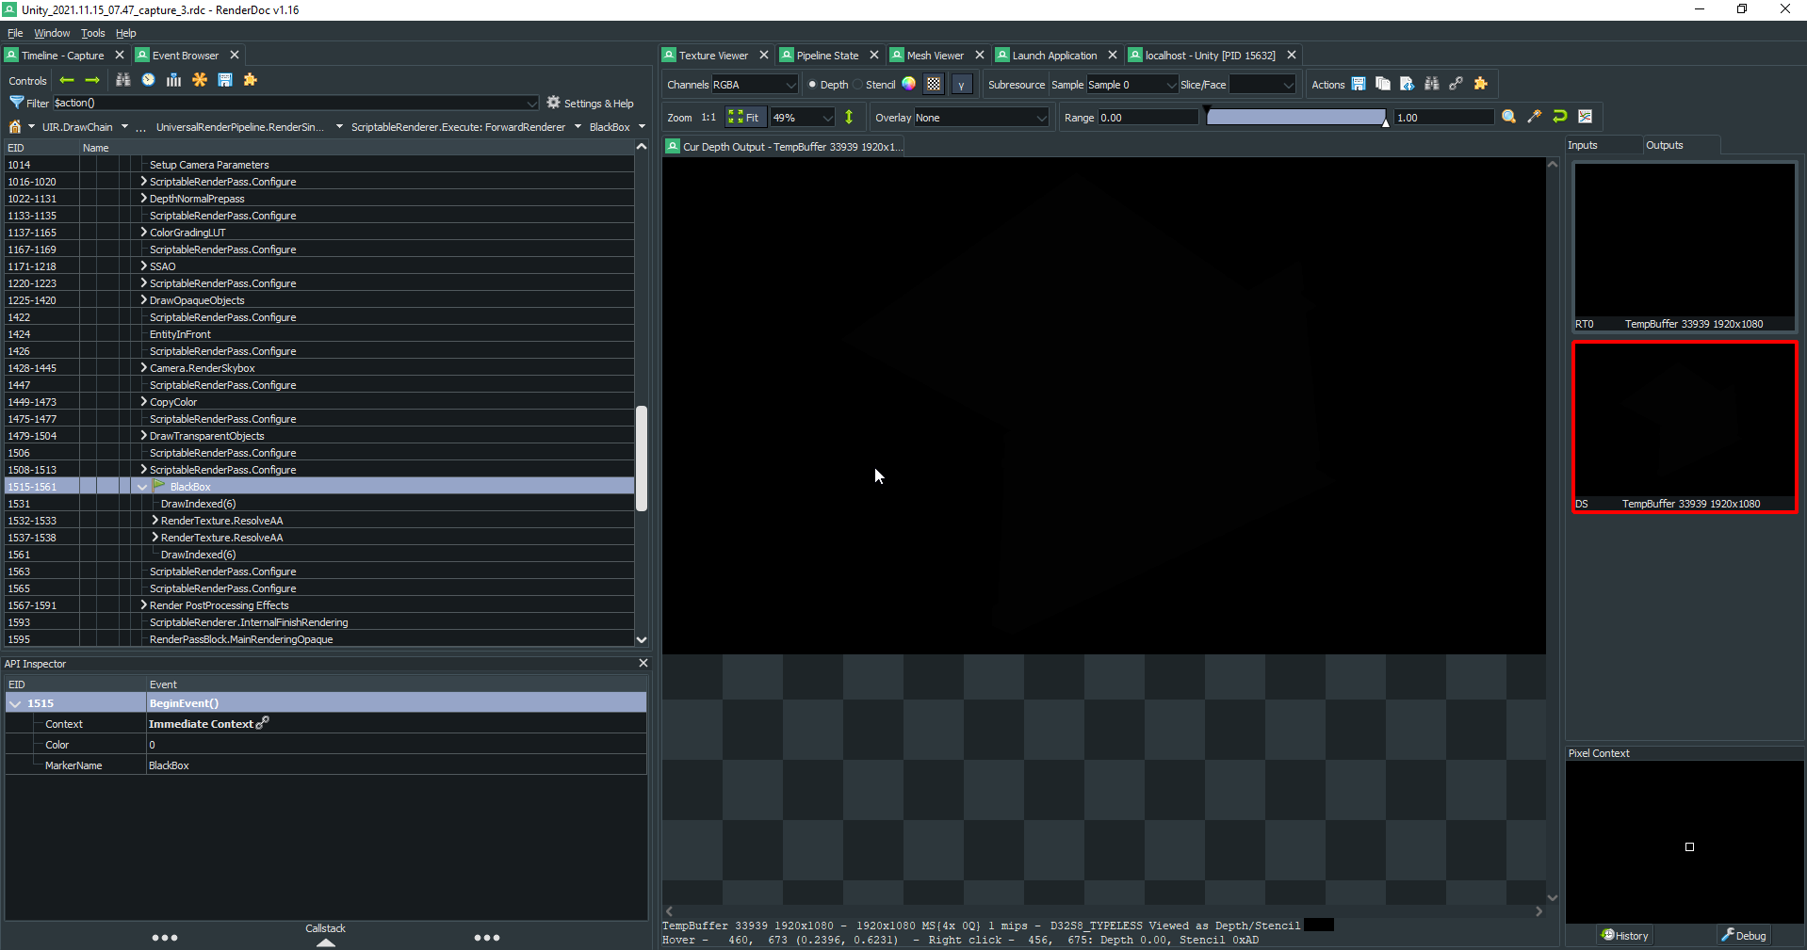Image resolution: width=1807 pixels, height=950 pixels.
Task: Open the Channels RGBA dropdown
Action: [x=755, y=85]
